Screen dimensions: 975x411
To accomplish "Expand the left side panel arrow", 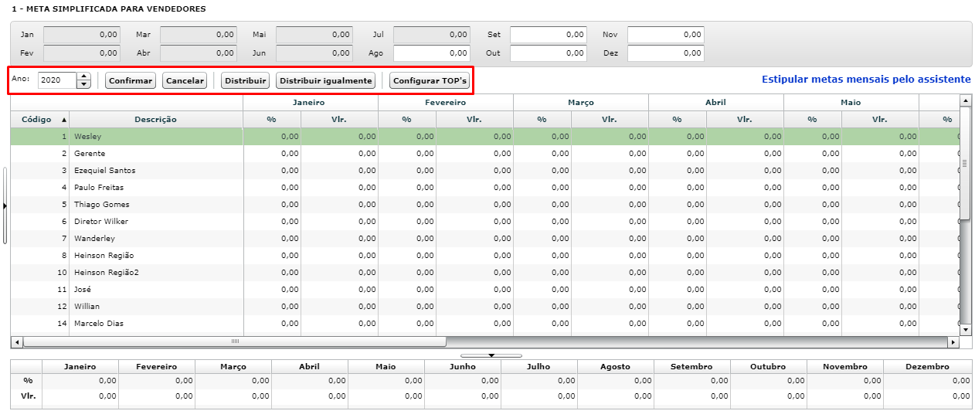I will pos(5,206).
